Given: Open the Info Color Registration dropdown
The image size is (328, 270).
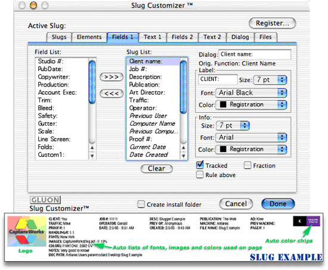Looking at the screenshot, I should pos(251,150).
